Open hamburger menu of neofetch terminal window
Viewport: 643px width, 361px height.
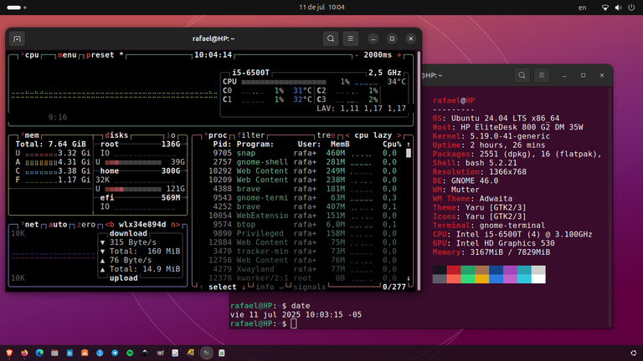coord(542,75)
